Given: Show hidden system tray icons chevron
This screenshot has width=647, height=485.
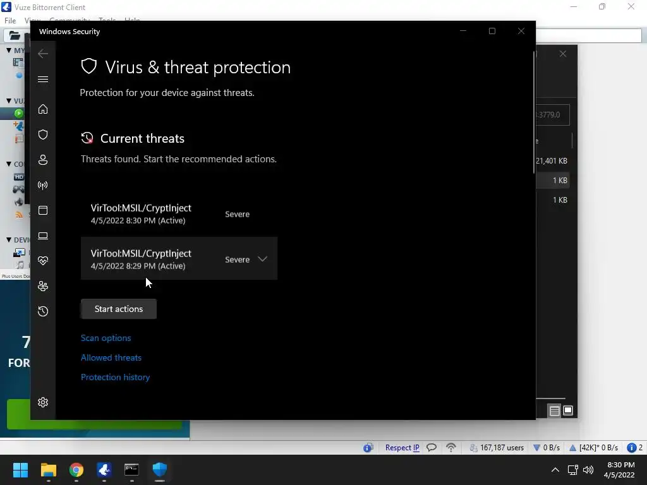Looking at the screenshot, I should click(x=555, y=470).
